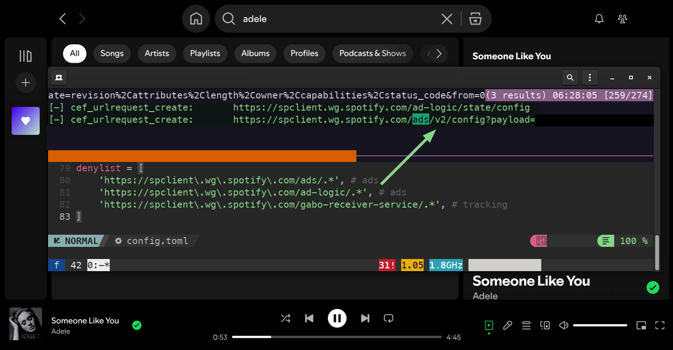Click config.toml in vim status line
The image size is (673, 350).
(157, 241)
